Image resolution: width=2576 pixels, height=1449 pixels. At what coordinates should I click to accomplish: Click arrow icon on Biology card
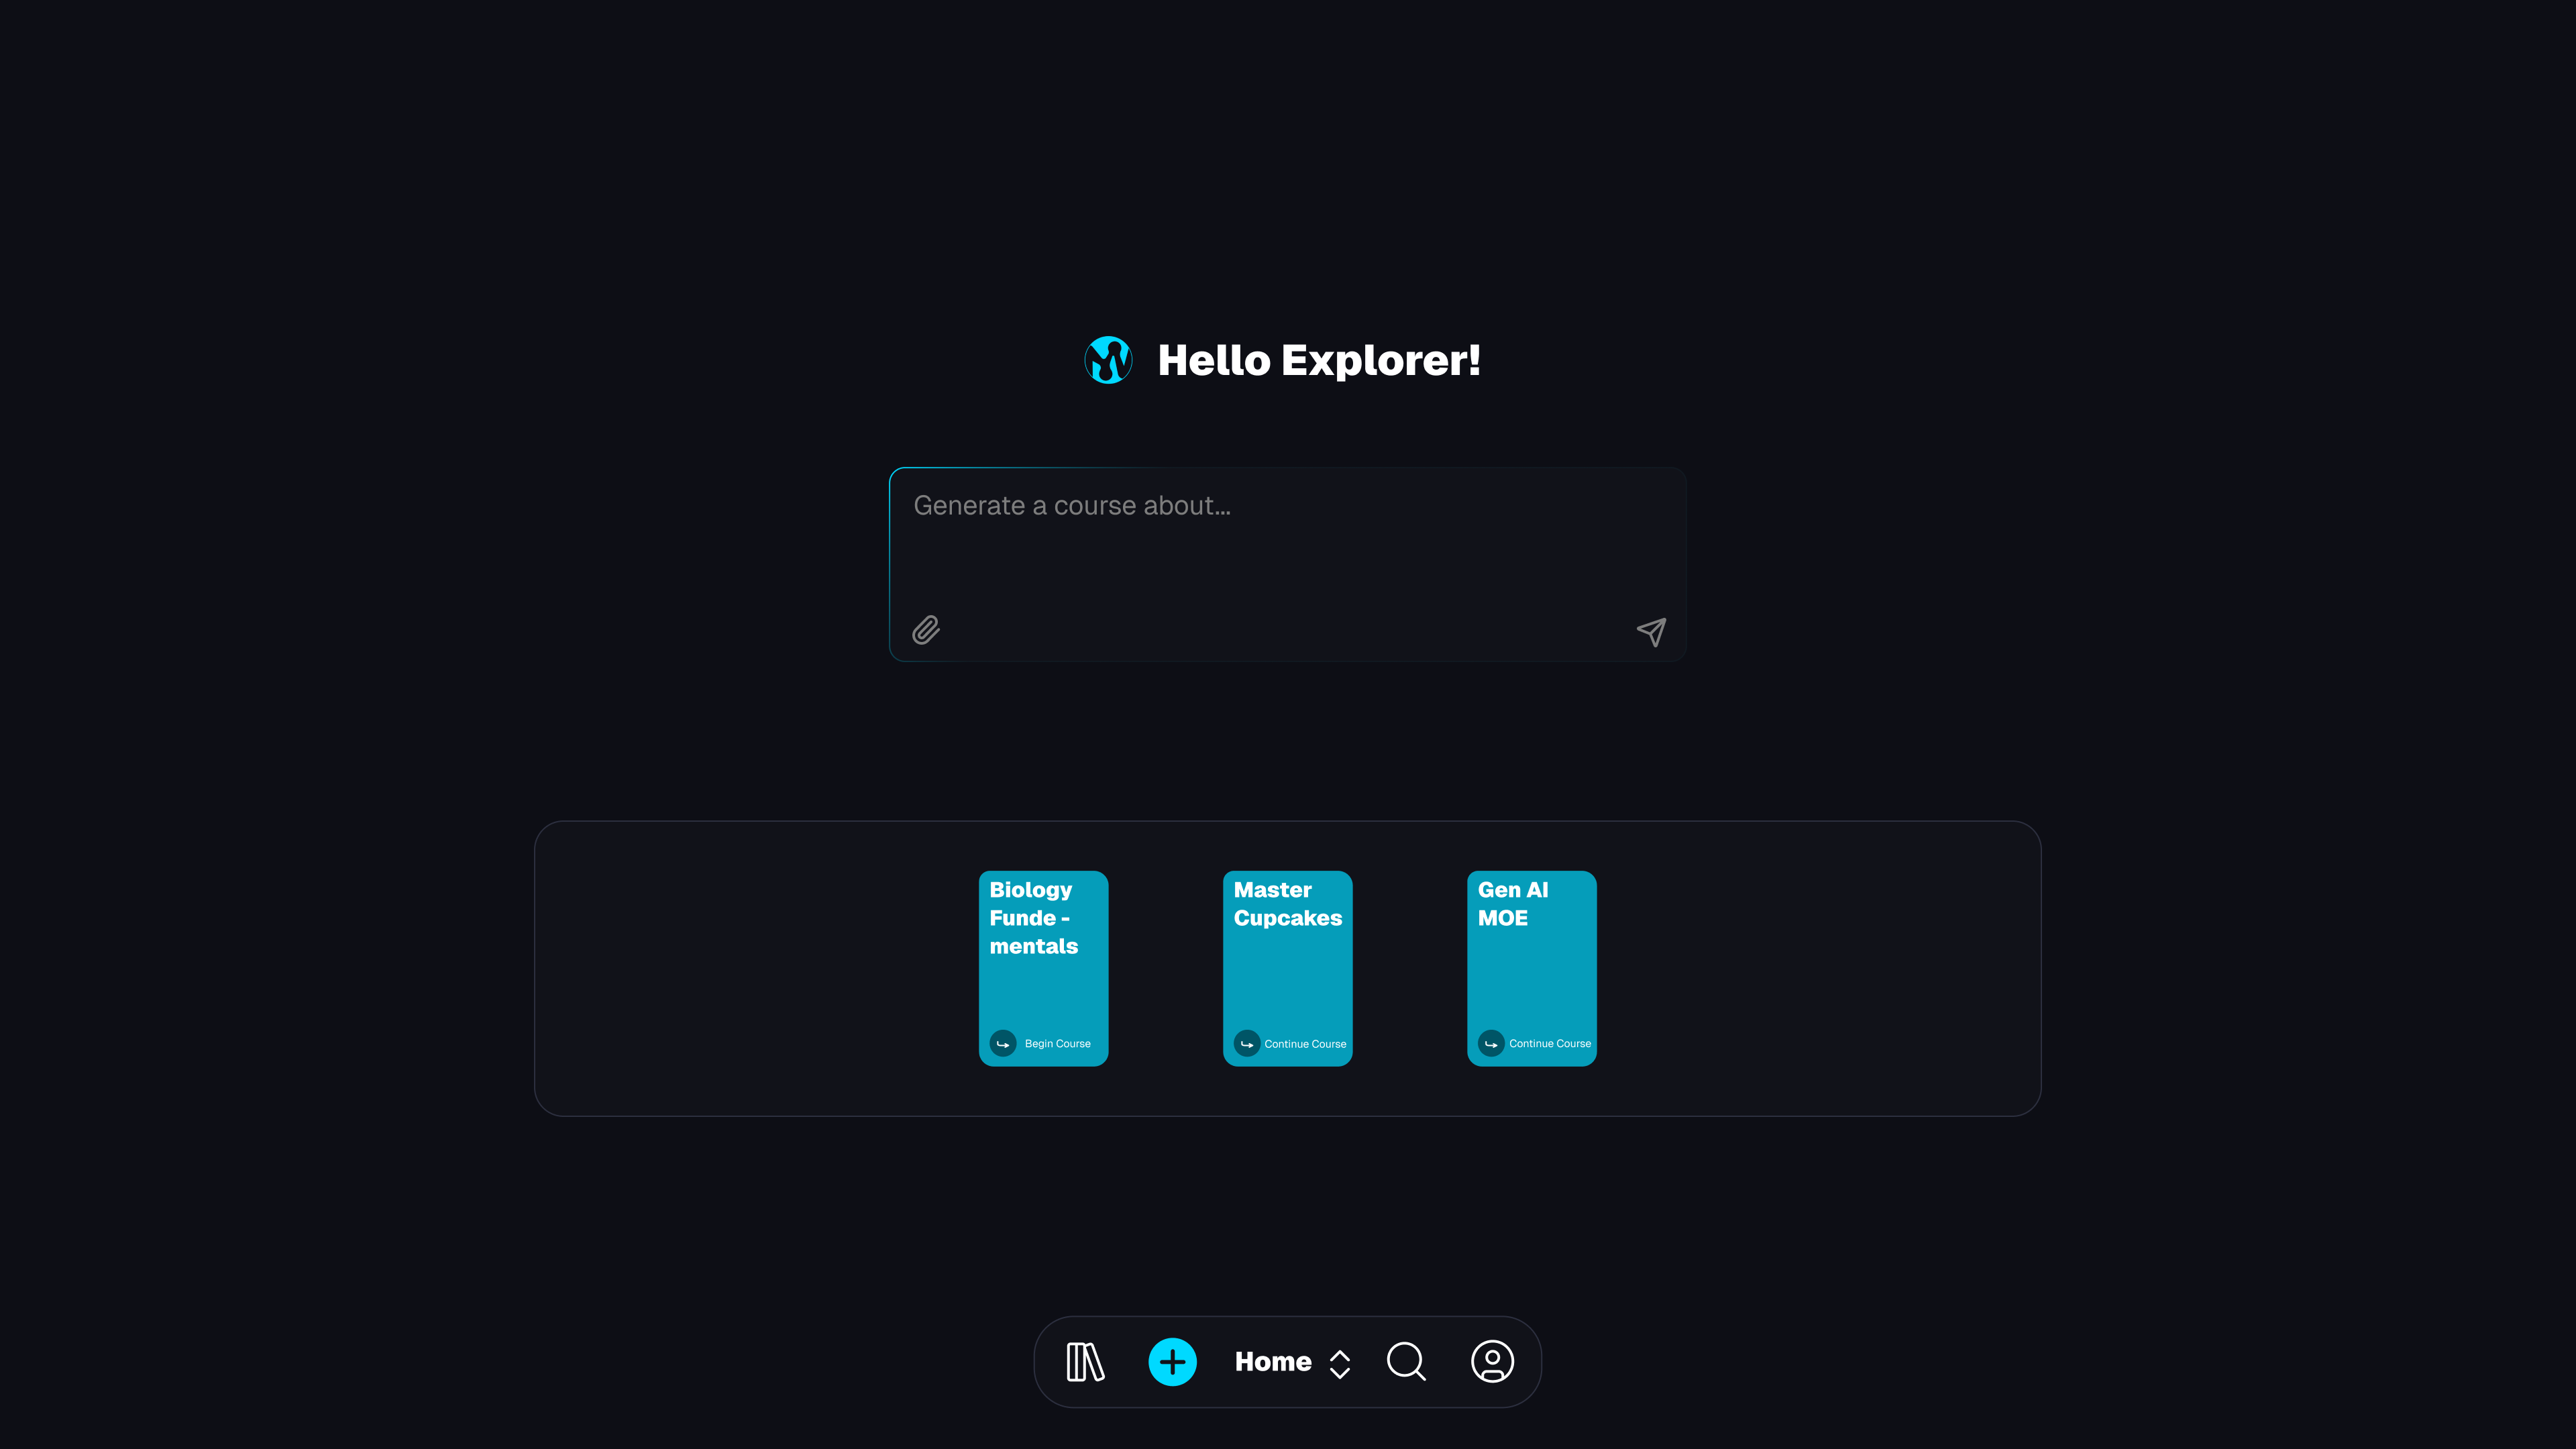(1003, 1043)
